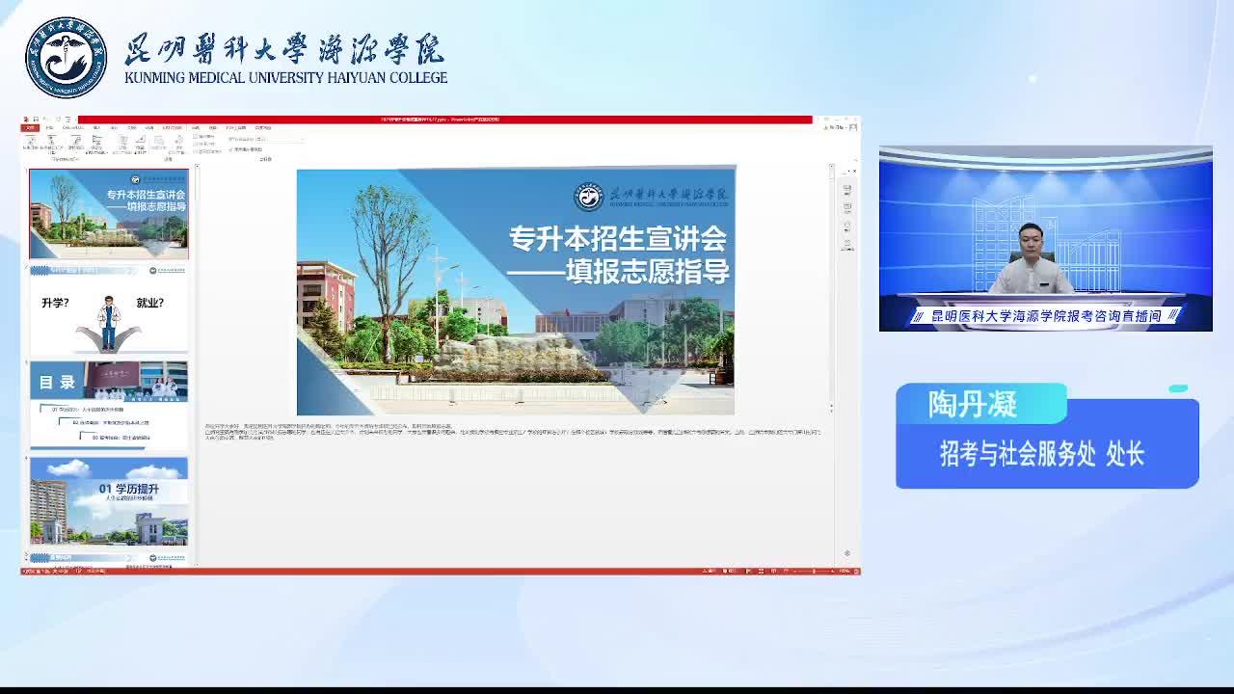Open the red File tab
1234x694 pixels.
pyautogui.click(x=30, y=127)
